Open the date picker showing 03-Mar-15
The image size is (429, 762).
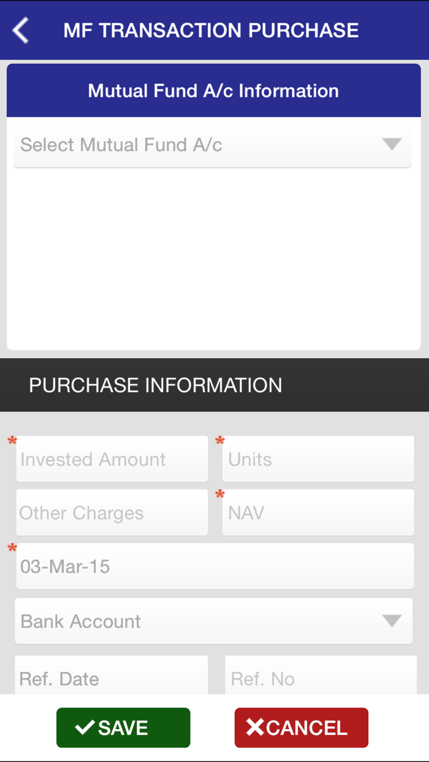click(214, 566)
